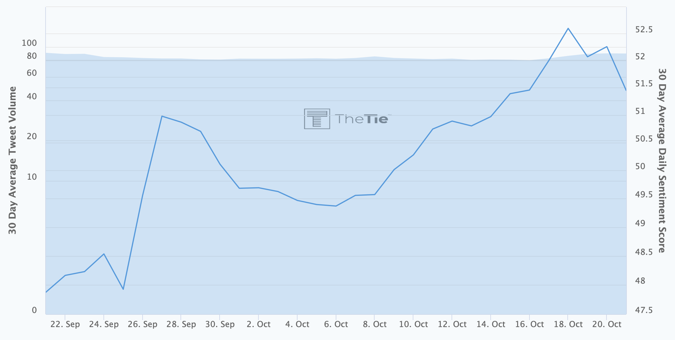Click the sentiment line trough at 6. Oct

tap(336, 206)
